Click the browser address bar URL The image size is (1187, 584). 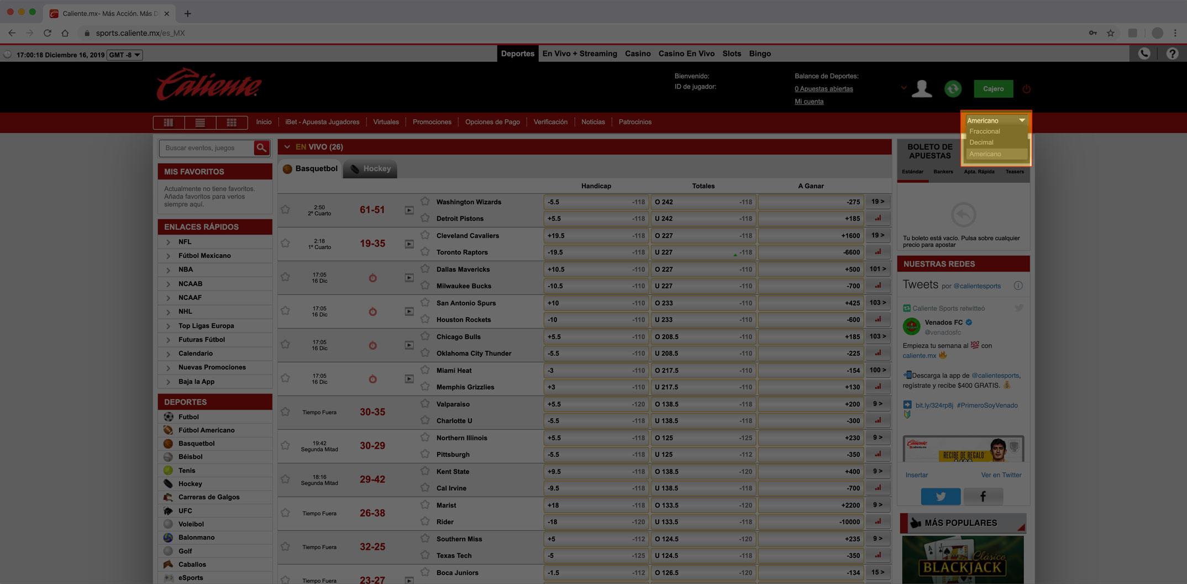[140, 33]
